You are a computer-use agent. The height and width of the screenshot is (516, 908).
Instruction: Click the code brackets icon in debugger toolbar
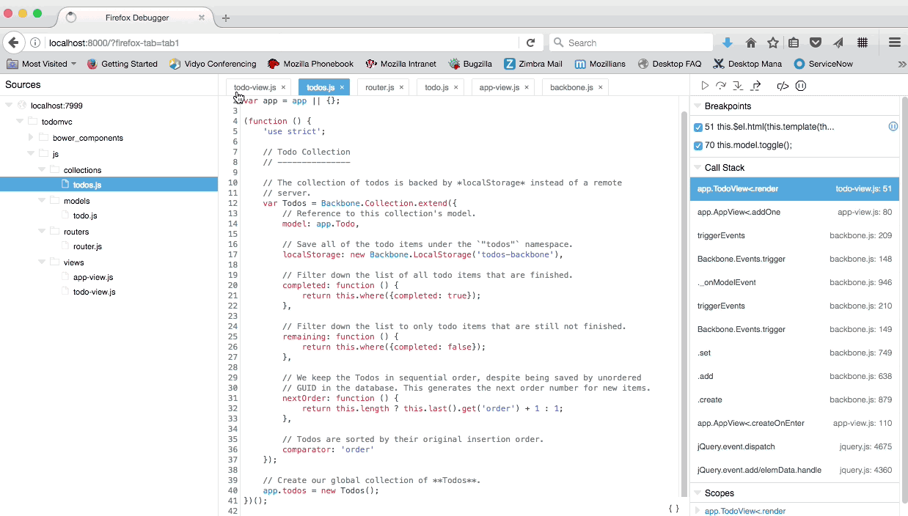(x=783, y=86)
